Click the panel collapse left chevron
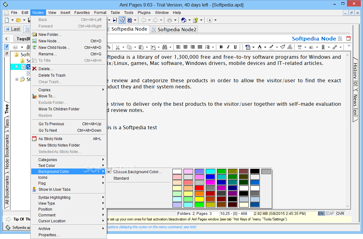Screen dimensions: 363x239 (x=6, y=39)
